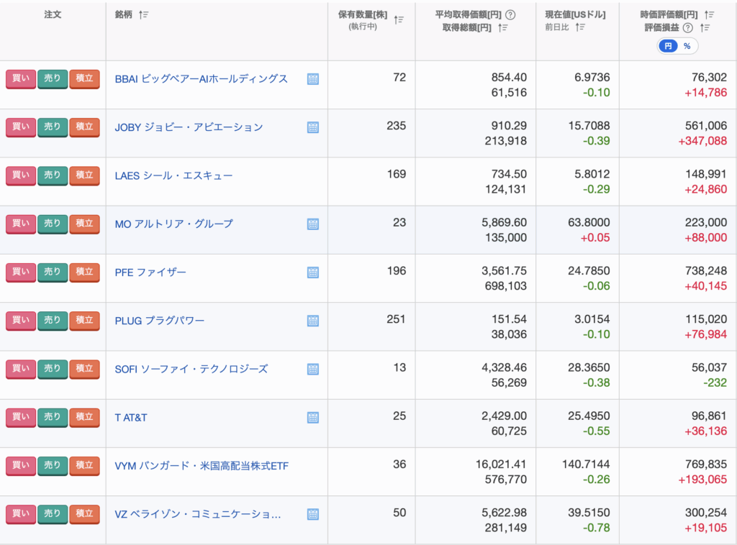Open calendar icon for PFE ファイザー
The image size is (737, 545).
pos(313,272)
